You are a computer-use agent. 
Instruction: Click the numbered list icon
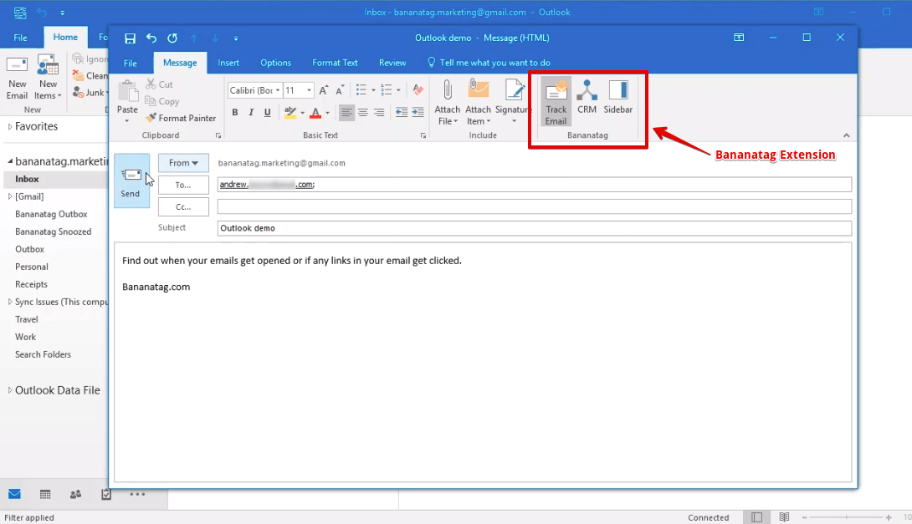(x=387, y=90)
